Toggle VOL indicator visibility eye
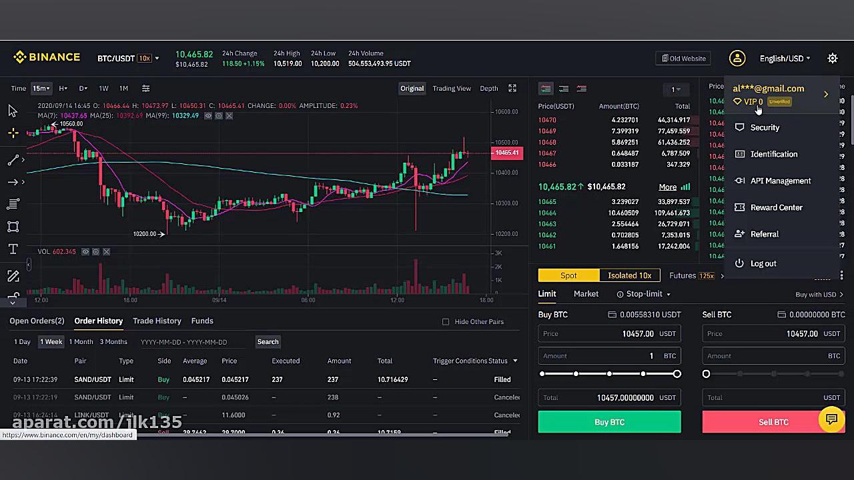The height and width of the screenshot is (480, 854). (x=85, y=251)
